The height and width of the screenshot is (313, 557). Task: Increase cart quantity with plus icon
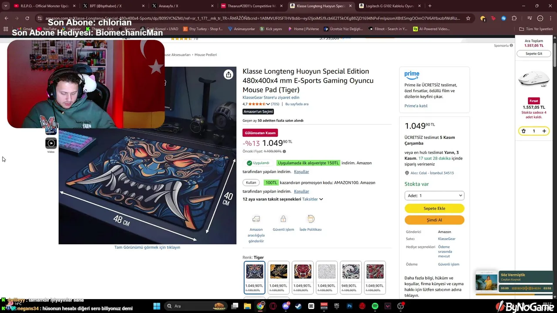[x=544, y=131]
